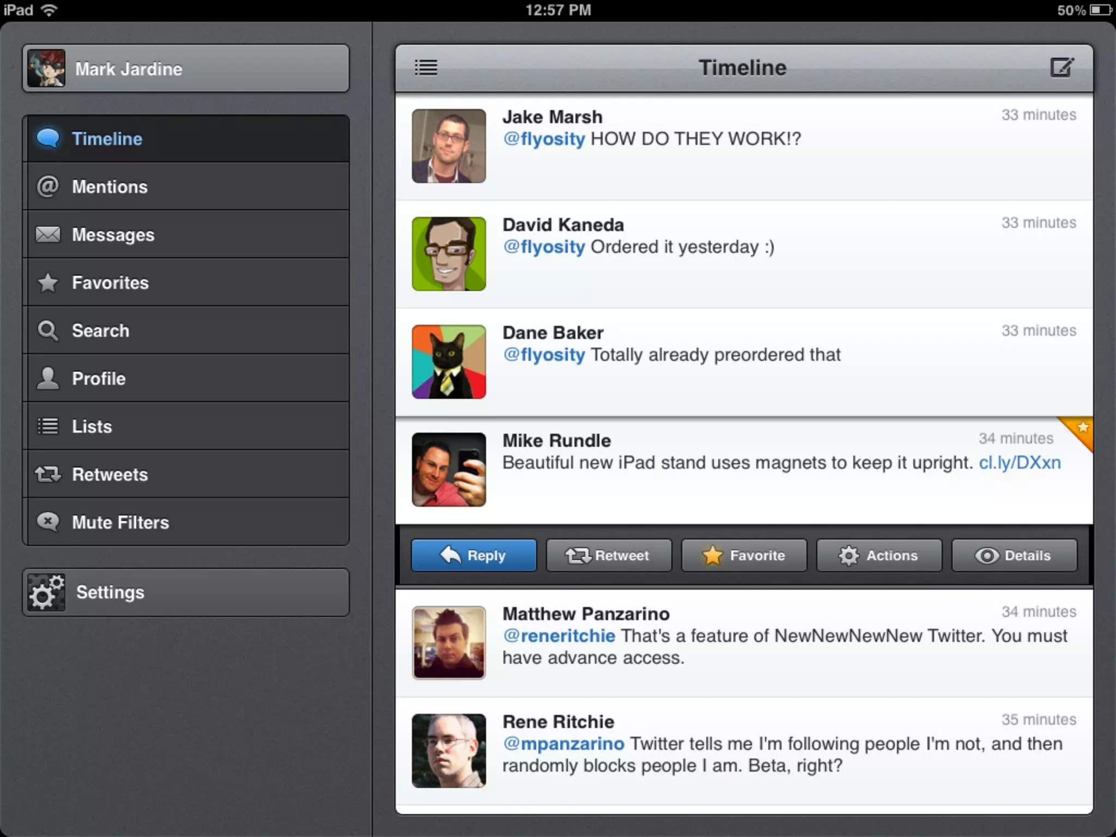Click the Retweets arrows icon in sidebar
This screenshot has height=837, width=1116.
48,474
